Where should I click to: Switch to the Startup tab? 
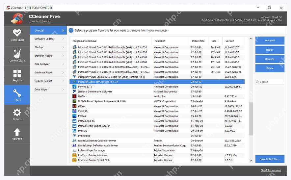tap(48, 47)
